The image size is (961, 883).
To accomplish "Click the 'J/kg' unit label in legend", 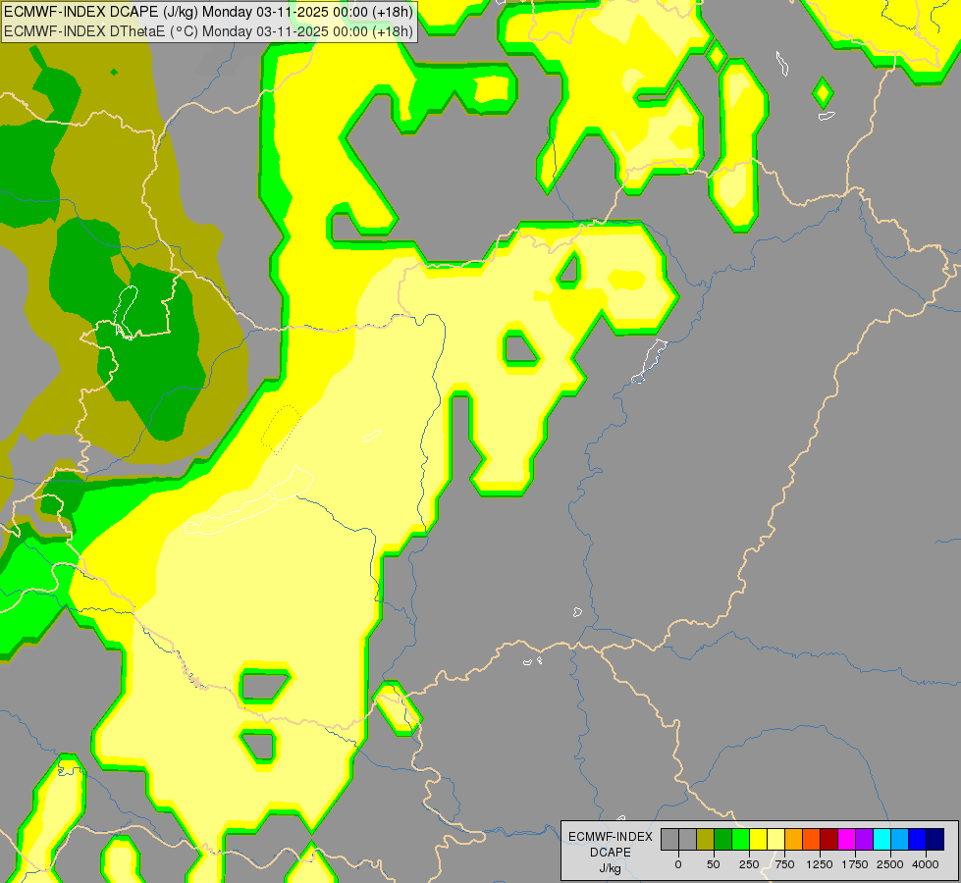I will tap(610, 869).
